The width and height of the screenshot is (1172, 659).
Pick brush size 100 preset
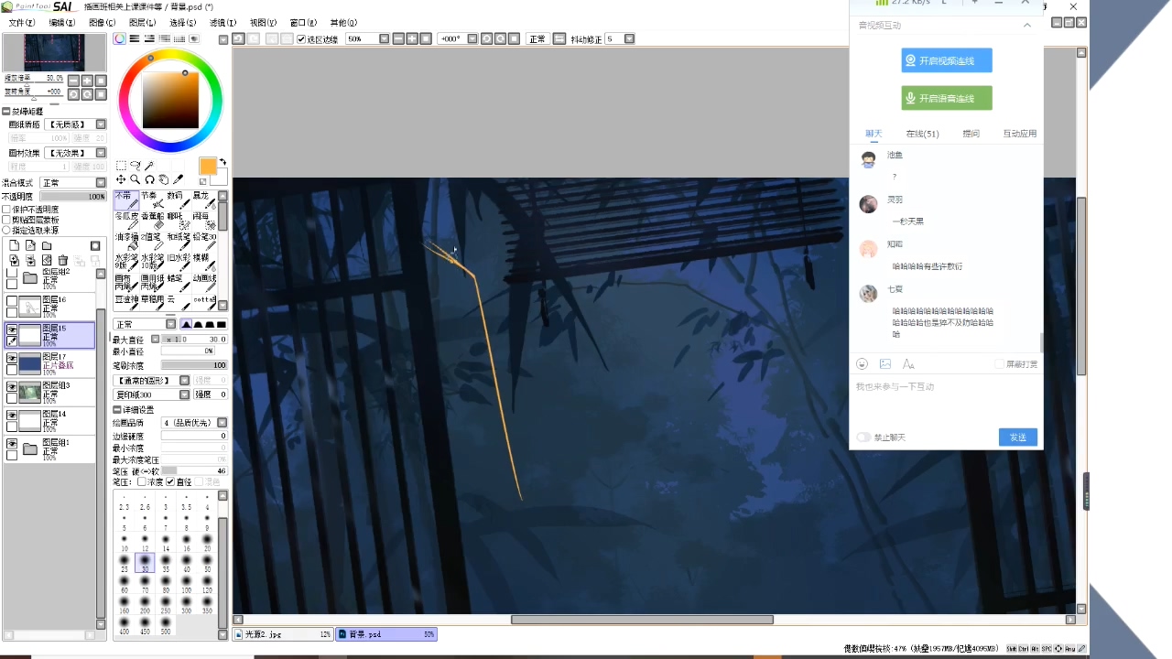187,584
